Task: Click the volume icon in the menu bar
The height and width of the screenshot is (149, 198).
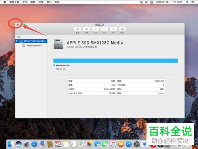Action: click(x=147, y=2)
